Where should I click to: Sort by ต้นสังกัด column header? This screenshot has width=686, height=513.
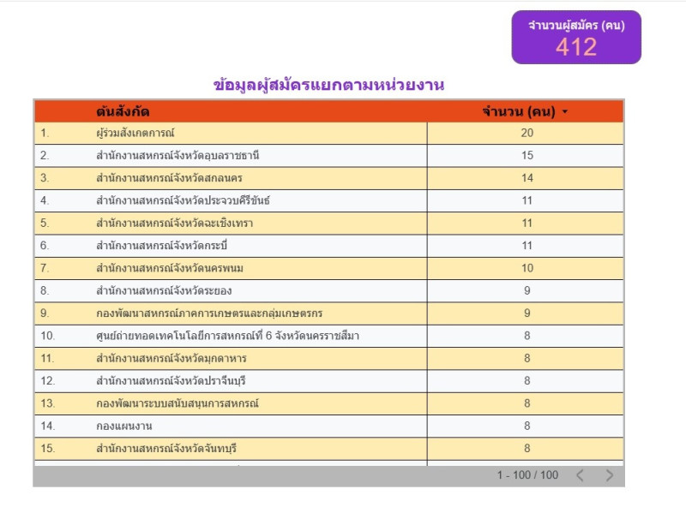[x=123, y=111]
